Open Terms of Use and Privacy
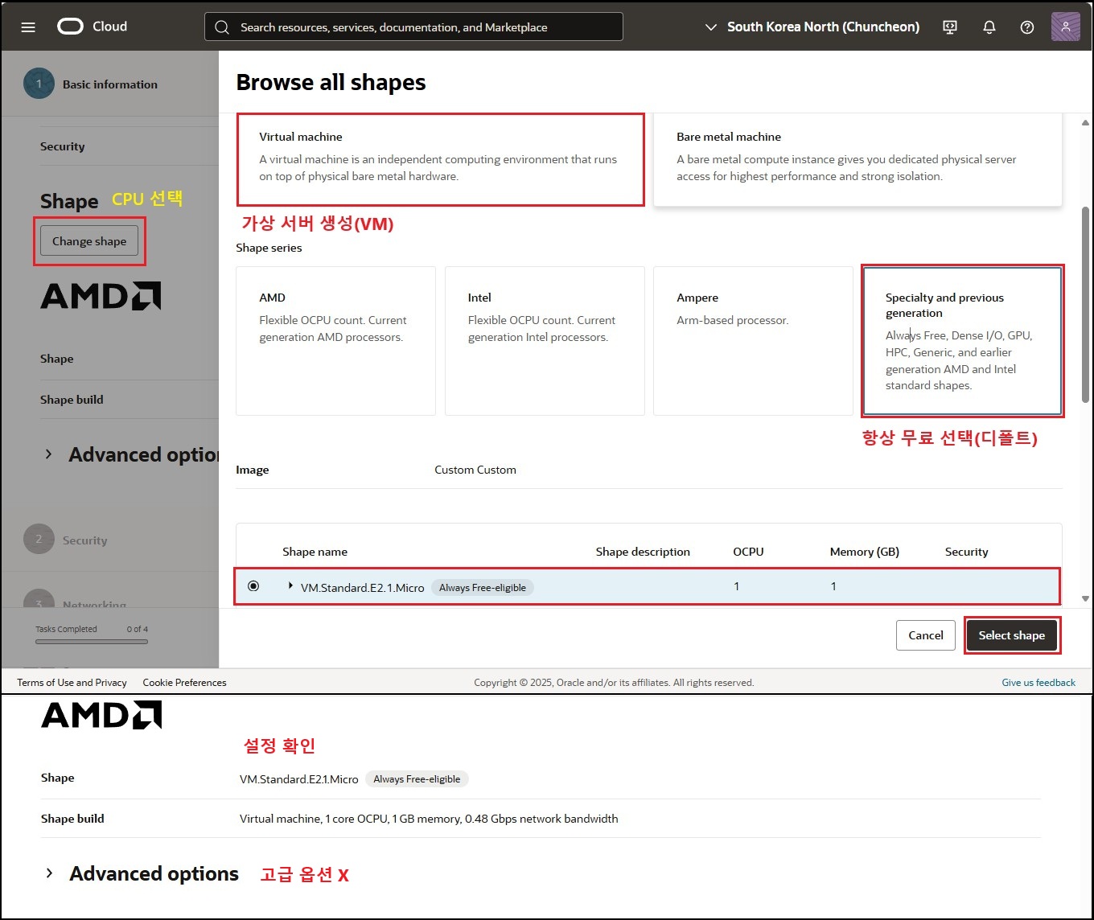 [72, 683]
